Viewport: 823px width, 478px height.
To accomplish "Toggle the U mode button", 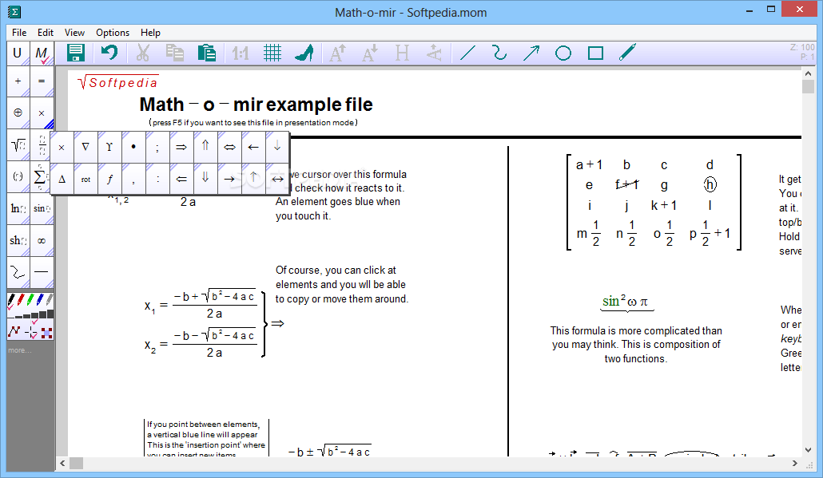I will click(18, 53).
